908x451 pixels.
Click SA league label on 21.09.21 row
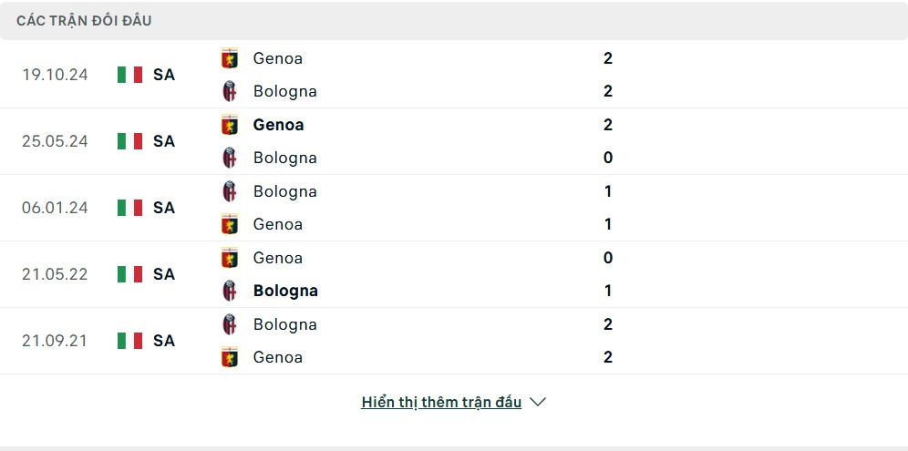pos(164,341)
